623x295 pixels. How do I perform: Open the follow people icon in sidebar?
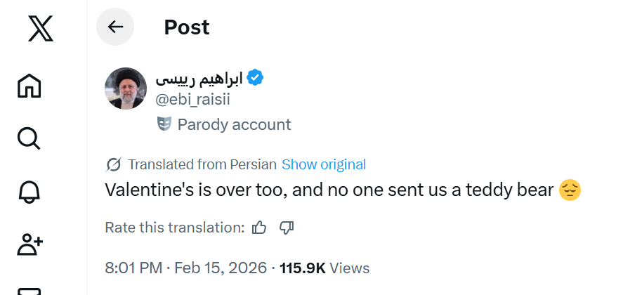(29, 244)
